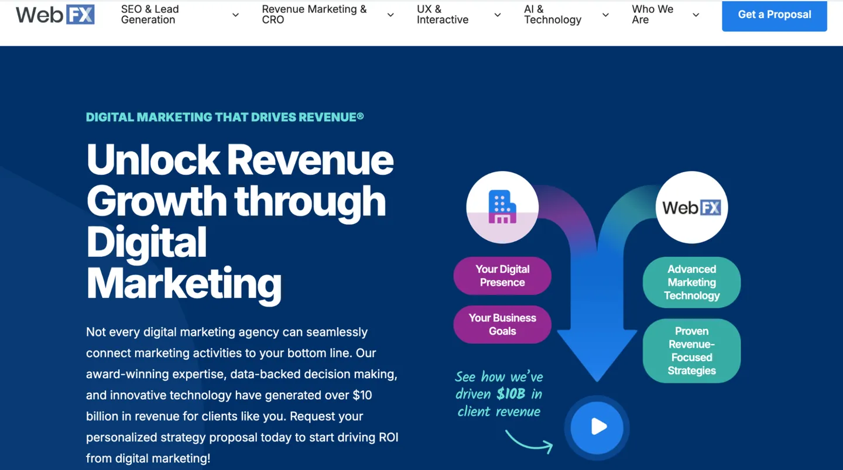Open the AI & Technology menu
Image resolution: width=843 pixels, height=470 pixels.
553,15
